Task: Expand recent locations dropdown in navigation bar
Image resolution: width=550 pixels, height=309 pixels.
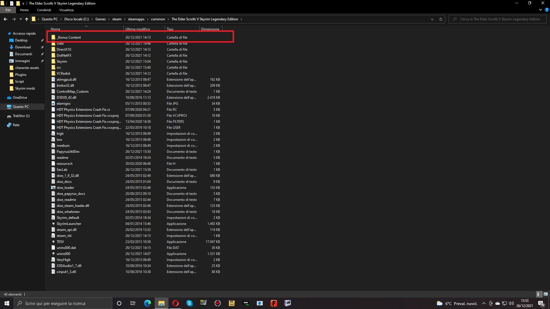Action: pos(21,19)
